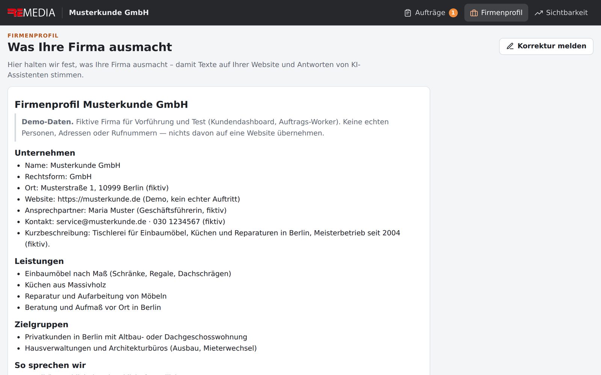601x375 pixels.
Task: Open the Aufträge tab
Action: click(x=430, y=13)
